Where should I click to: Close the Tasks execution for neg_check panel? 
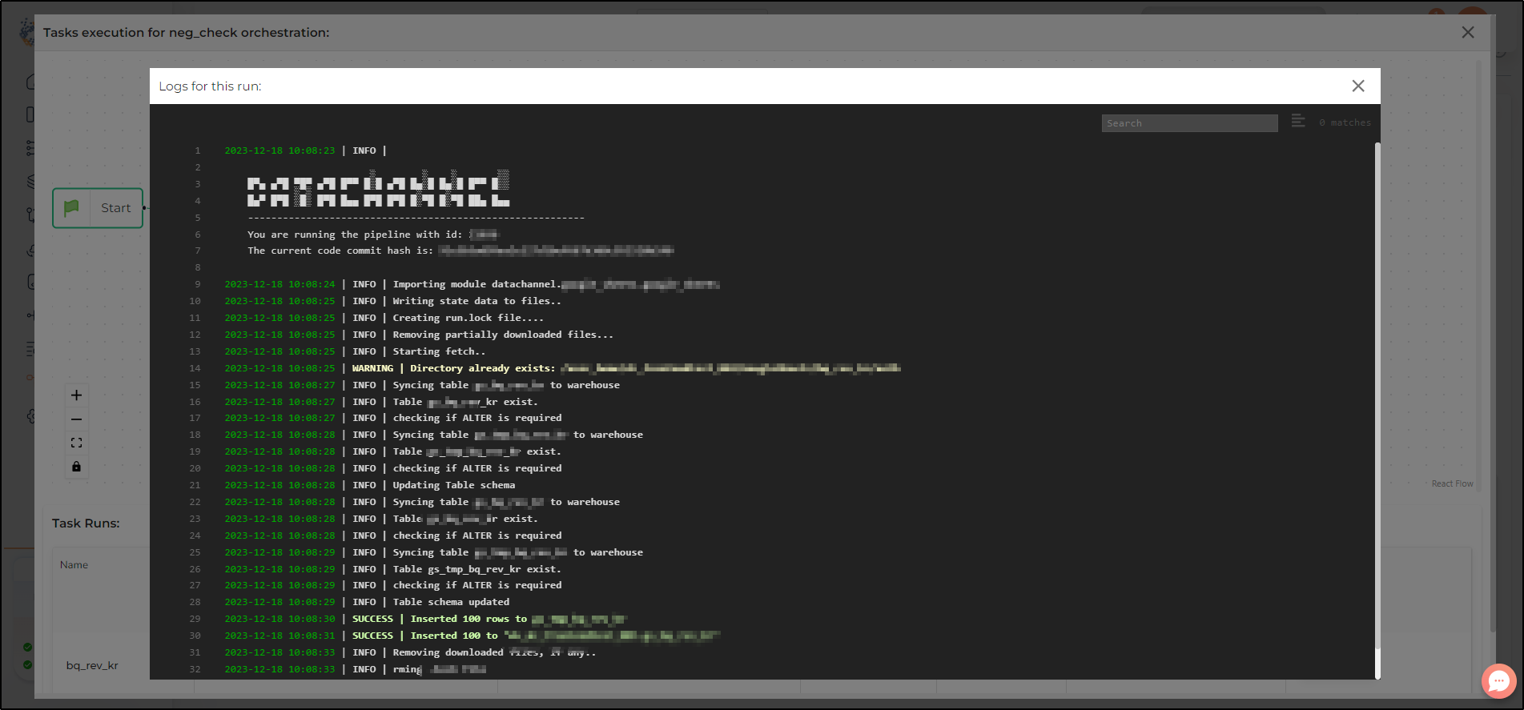(x=1467, y=32)
